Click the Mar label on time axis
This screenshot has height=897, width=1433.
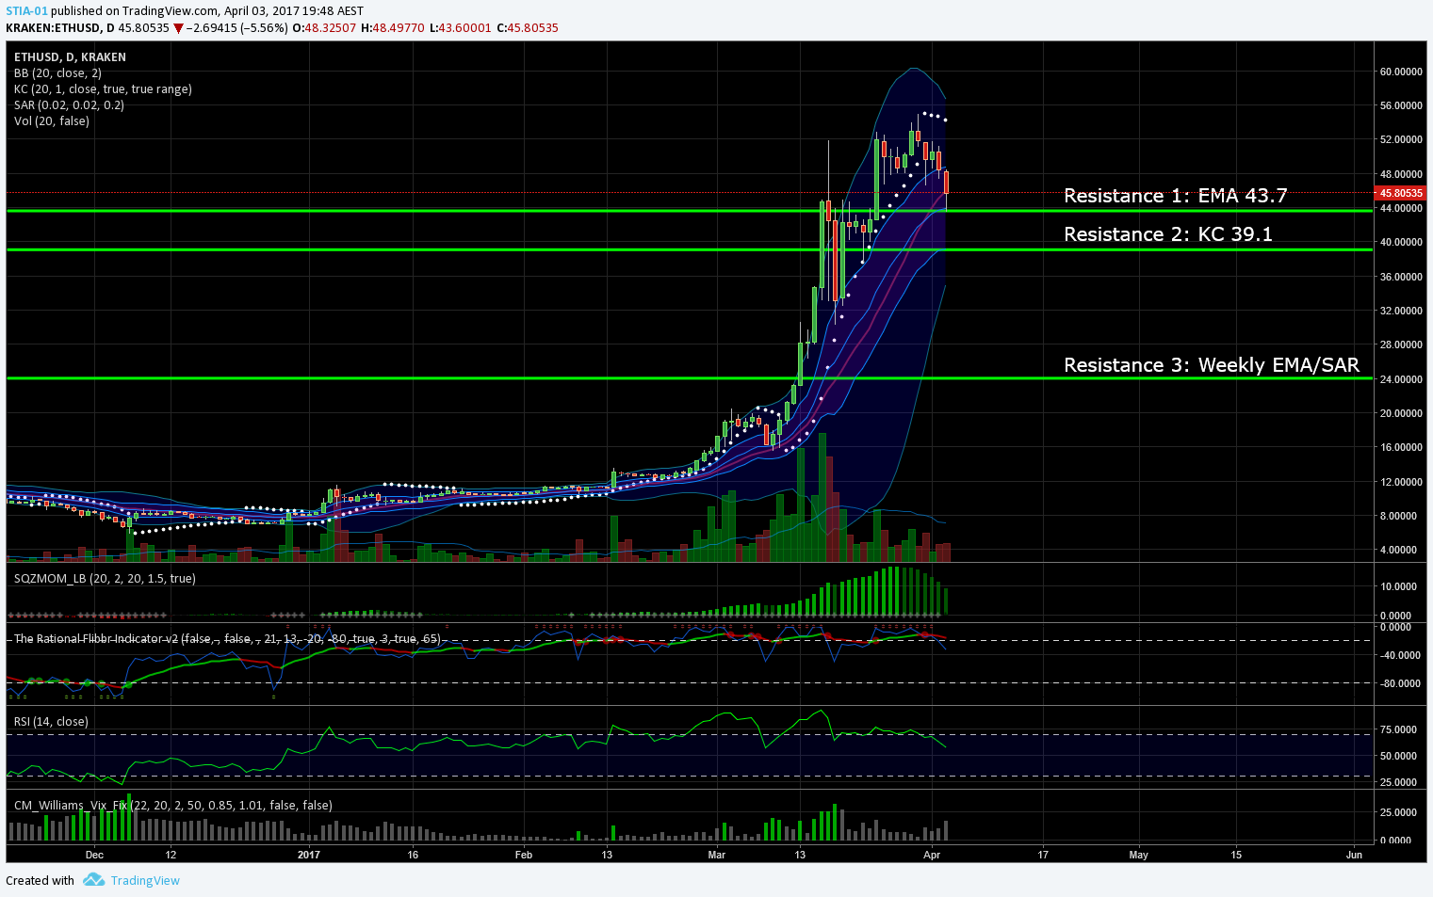(x=717, y=856)
